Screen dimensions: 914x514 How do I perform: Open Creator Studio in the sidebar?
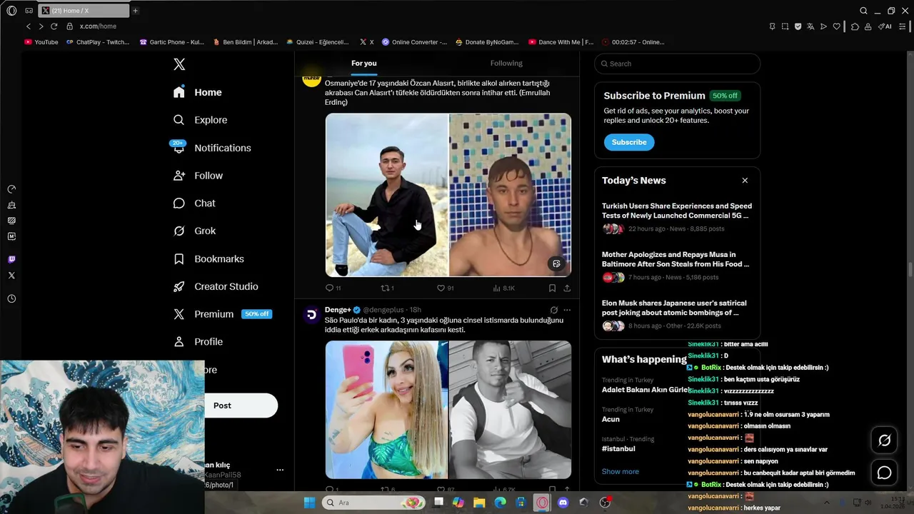coord(216,287)
